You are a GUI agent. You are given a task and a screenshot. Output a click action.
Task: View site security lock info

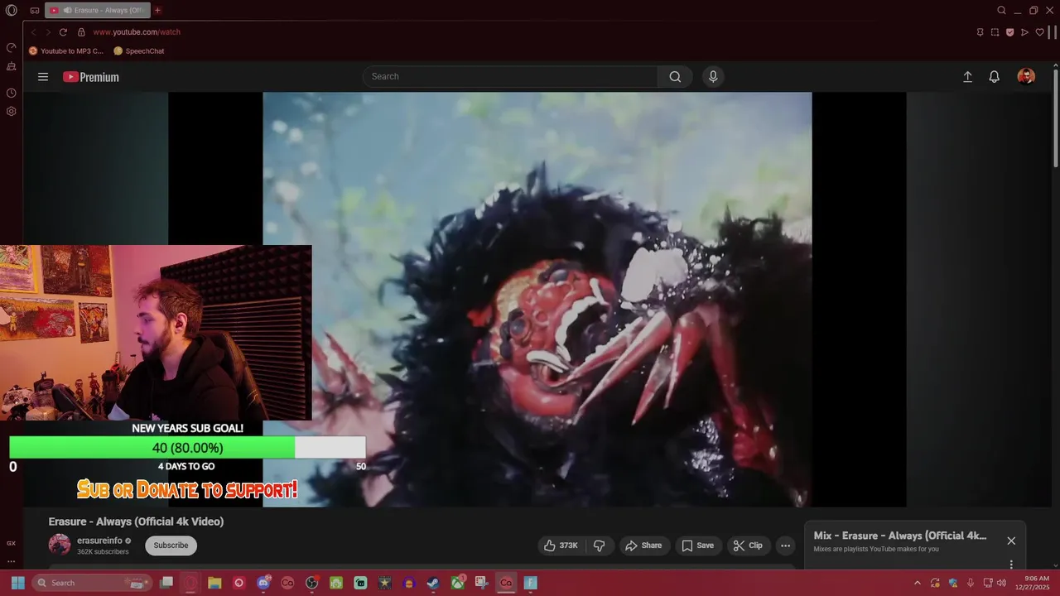tap(81, 32)
